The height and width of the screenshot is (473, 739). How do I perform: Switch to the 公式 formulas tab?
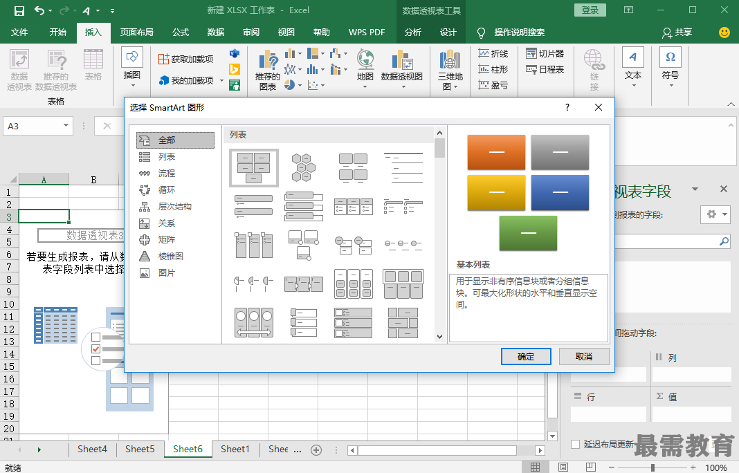click(181, 32)
